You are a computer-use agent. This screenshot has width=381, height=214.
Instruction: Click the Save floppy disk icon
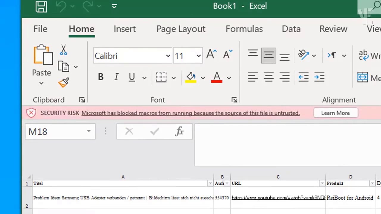pyautogui.click(x=41, y=6)
